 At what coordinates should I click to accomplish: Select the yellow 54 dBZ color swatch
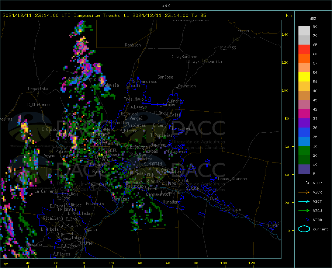(x=304, y=77)
